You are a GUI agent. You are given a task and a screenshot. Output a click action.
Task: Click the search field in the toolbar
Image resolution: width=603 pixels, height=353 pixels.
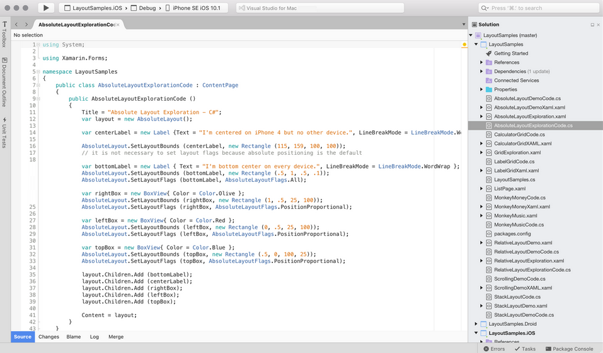click(x=538, y=8)
